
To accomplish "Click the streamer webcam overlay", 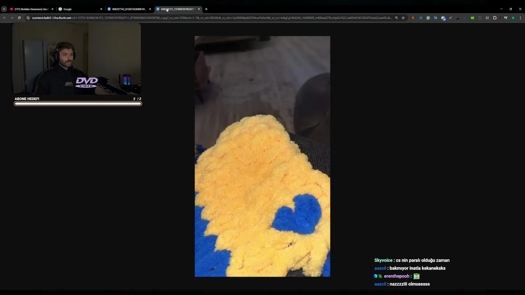I will coord(77,59).
